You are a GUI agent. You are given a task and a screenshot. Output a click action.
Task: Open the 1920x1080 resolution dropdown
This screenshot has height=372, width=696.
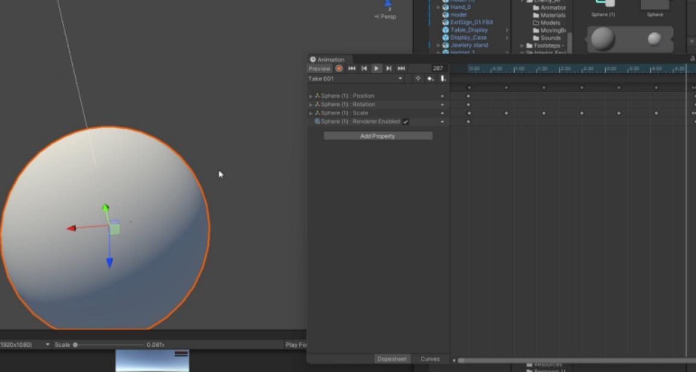25,344
